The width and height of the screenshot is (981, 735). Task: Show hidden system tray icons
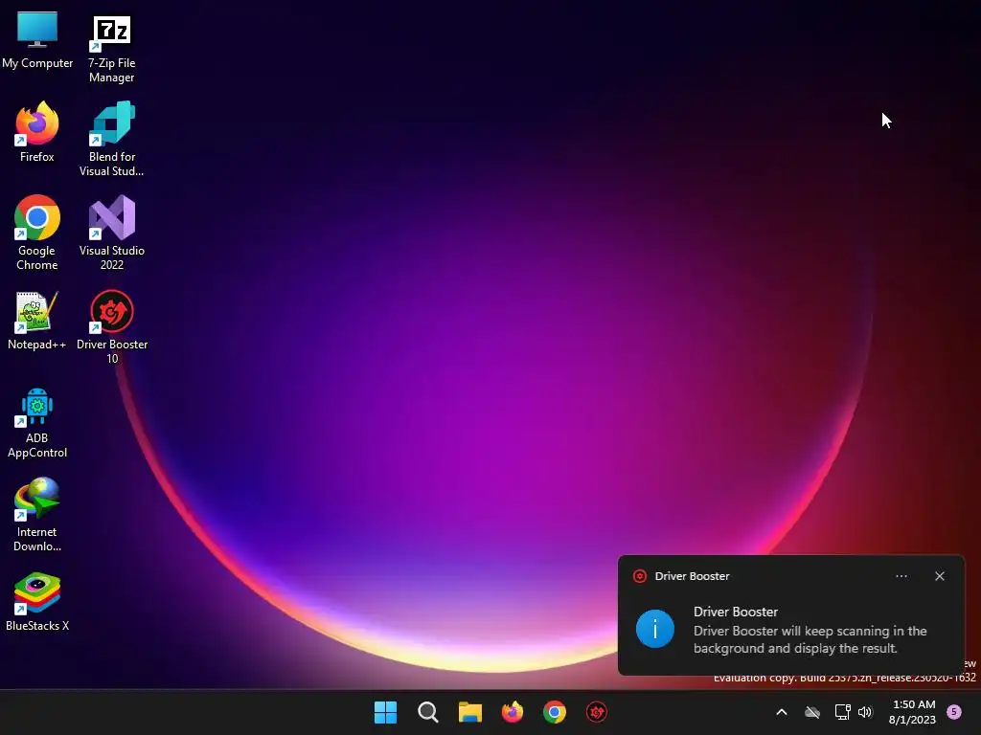pos(782,712)
